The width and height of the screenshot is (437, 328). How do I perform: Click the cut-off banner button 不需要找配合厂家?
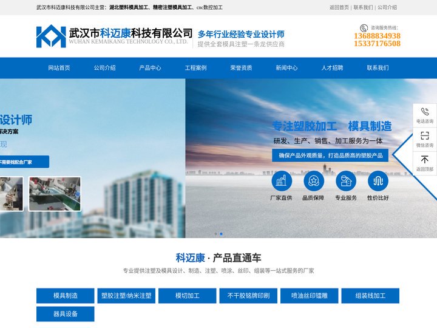point(24,162)
